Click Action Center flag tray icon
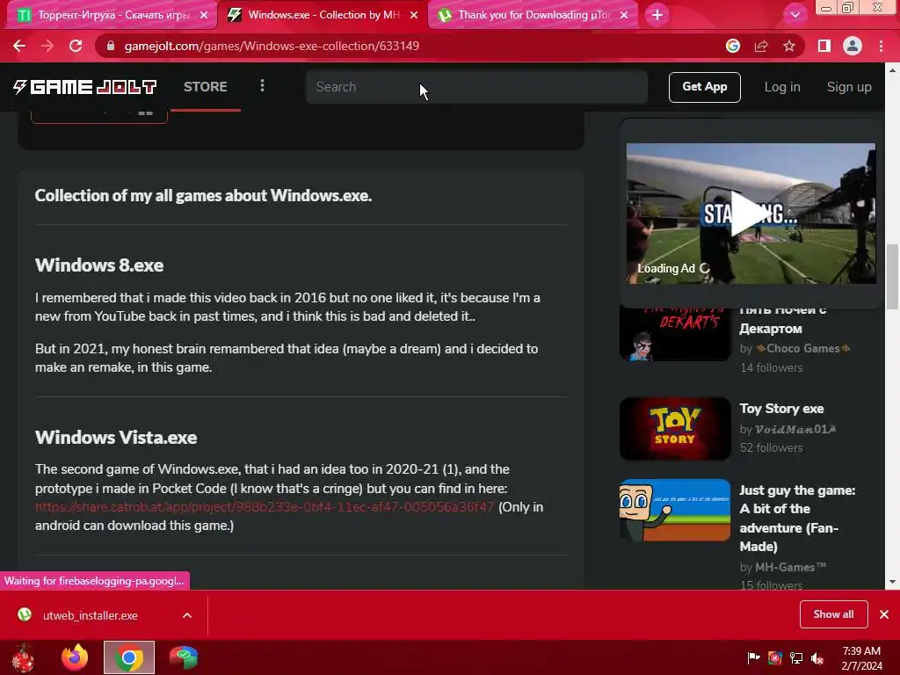The width and height of the screenshot is (900, 675). pyautogui.click(x=753, y=658)
